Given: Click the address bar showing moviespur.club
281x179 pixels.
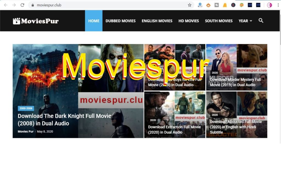Looking at the screenshot, I should (111, 5).
